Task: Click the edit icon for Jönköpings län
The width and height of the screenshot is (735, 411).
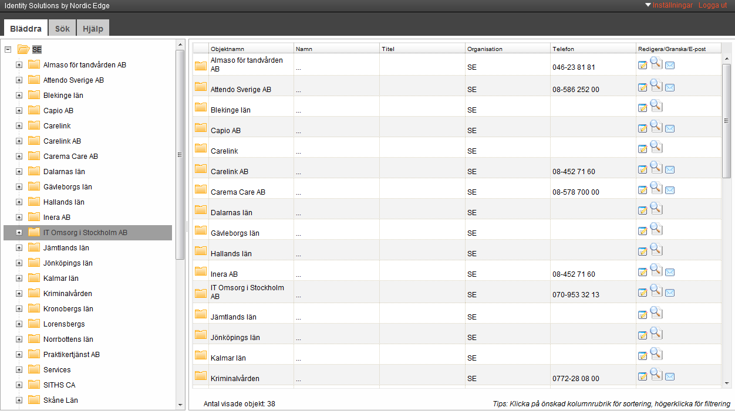Action: coord(643,335)
